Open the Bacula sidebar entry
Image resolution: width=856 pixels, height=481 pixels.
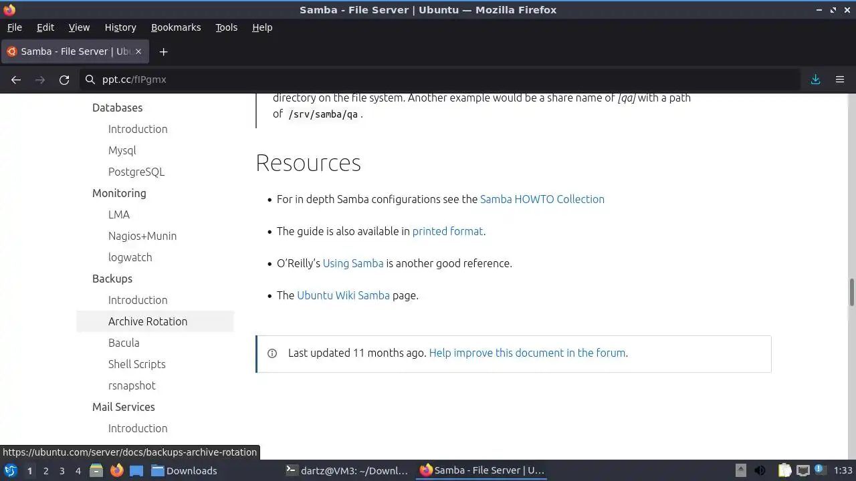pos(124,343)
